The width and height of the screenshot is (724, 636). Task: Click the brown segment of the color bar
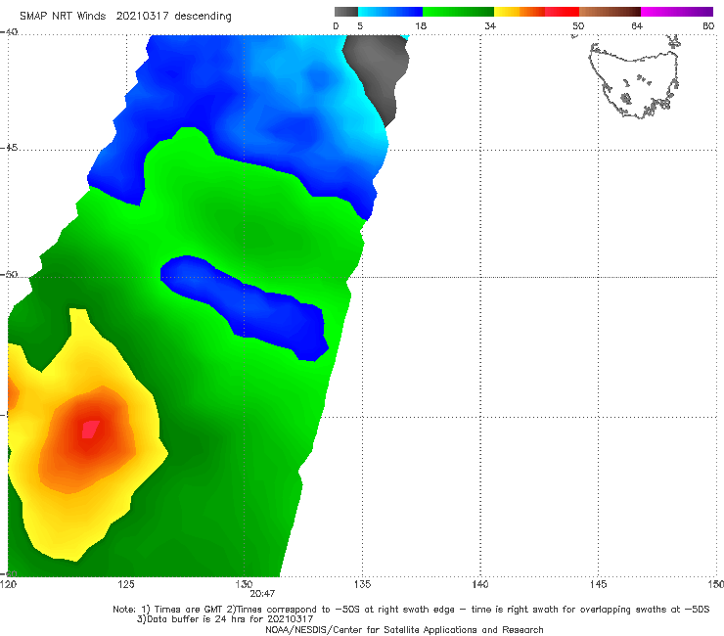pos(610,12)
